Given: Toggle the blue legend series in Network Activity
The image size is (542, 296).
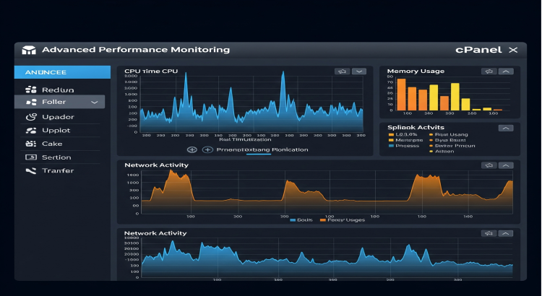Looking at the screenshot, I should [293, 219].
